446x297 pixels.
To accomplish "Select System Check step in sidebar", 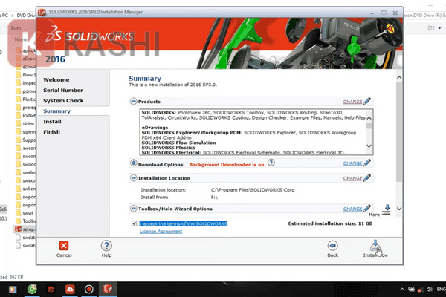I will 63,101.
